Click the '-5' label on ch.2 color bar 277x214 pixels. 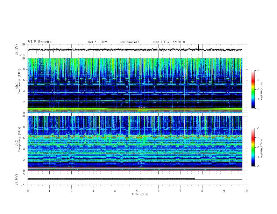258,147
